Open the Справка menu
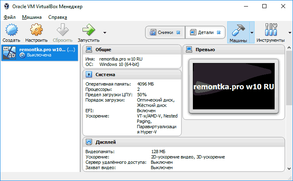293x181 pixels. pos(58,17)
